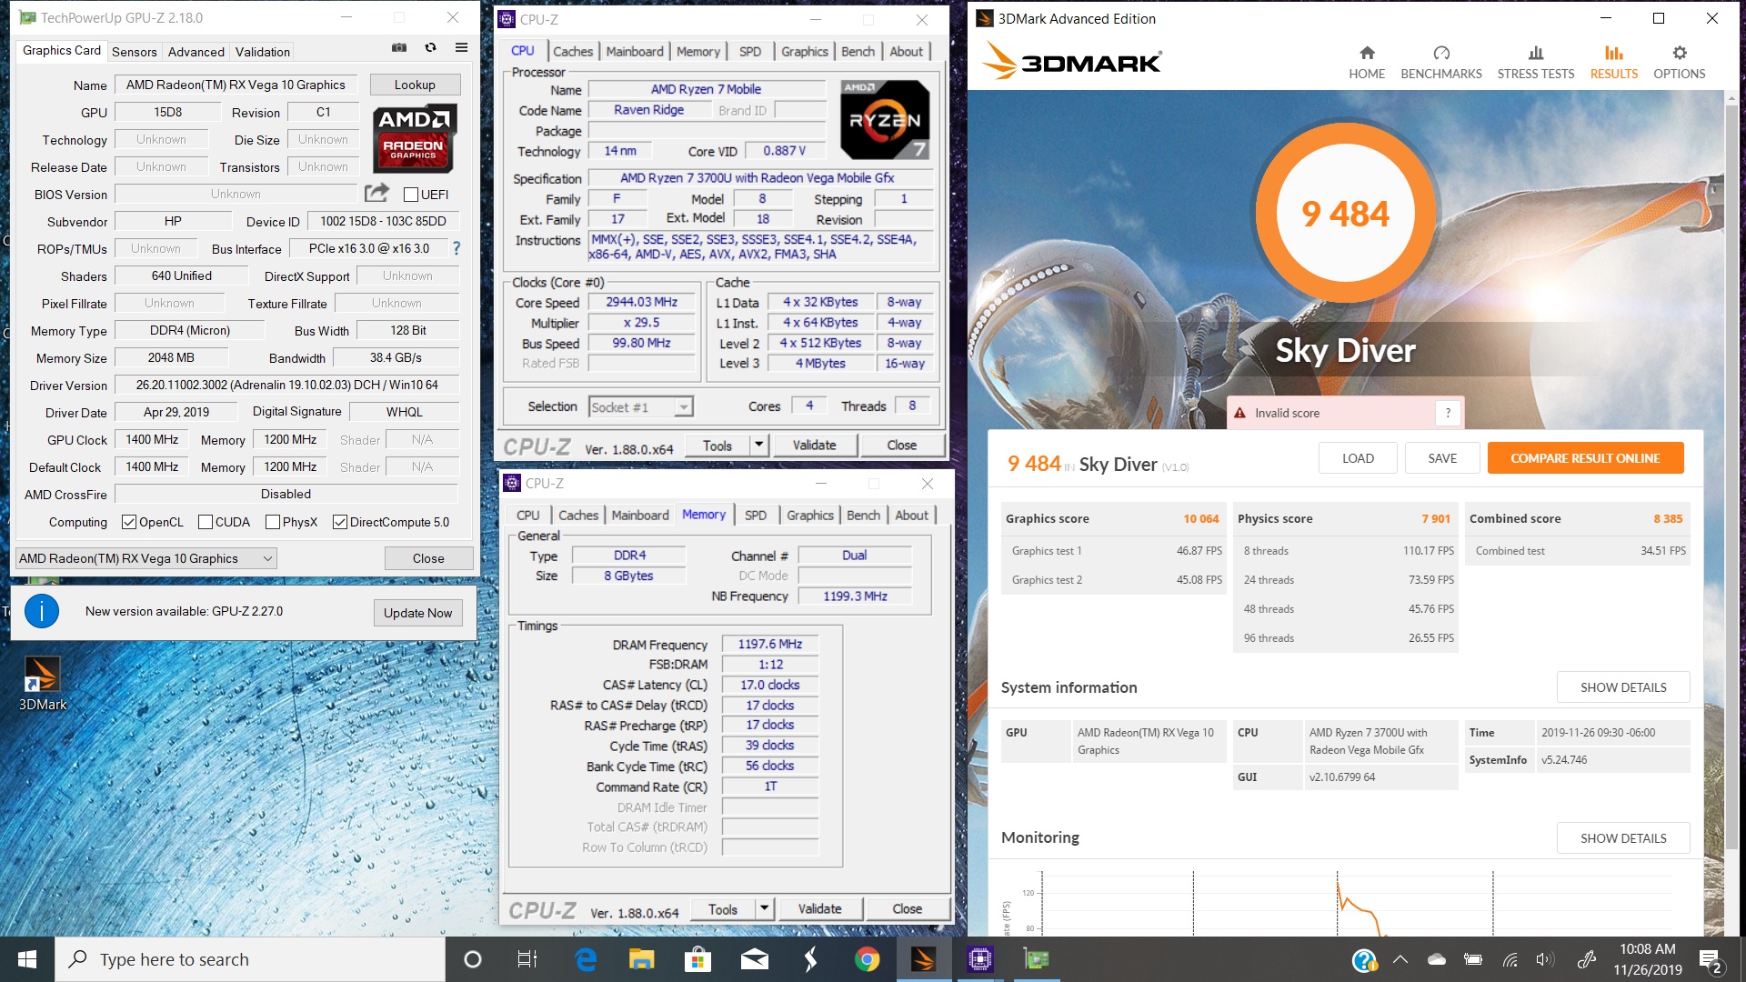
Task: Open 3DMark Results section
Action: [x=1613, y=62]
